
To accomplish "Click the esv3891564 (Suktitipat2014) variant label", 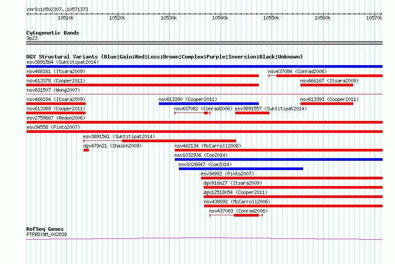I will point(63,62).
